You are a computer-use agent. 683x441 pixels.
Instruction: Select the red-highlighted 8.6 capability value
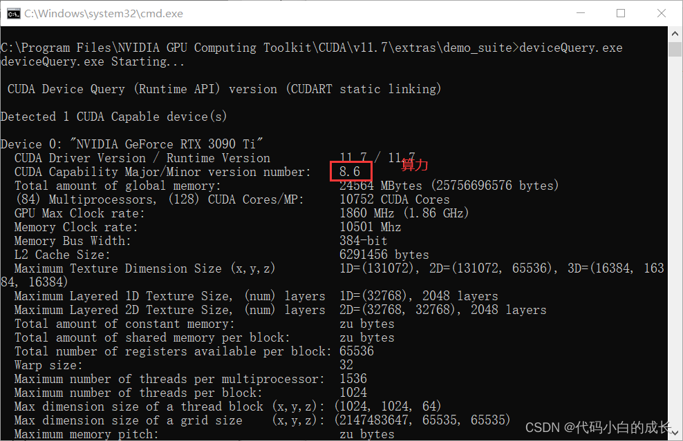(352, 171)
